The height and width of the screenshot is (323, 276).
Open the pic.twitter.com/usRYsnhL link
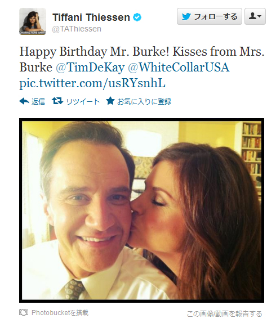click(92, 83)
